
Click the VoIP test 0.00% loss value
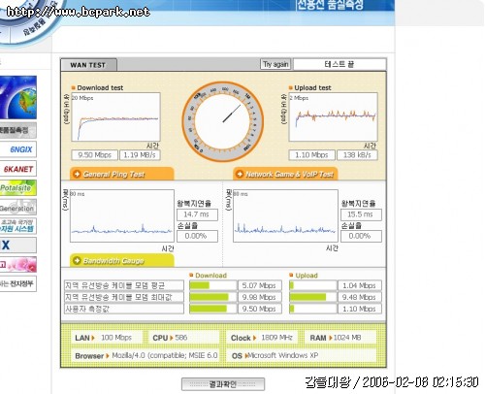361,236
